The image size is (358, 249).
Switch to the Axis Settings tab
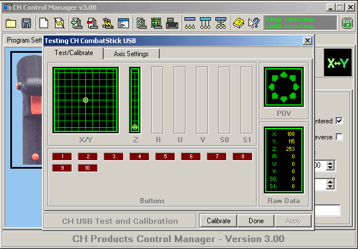point(131,54)
